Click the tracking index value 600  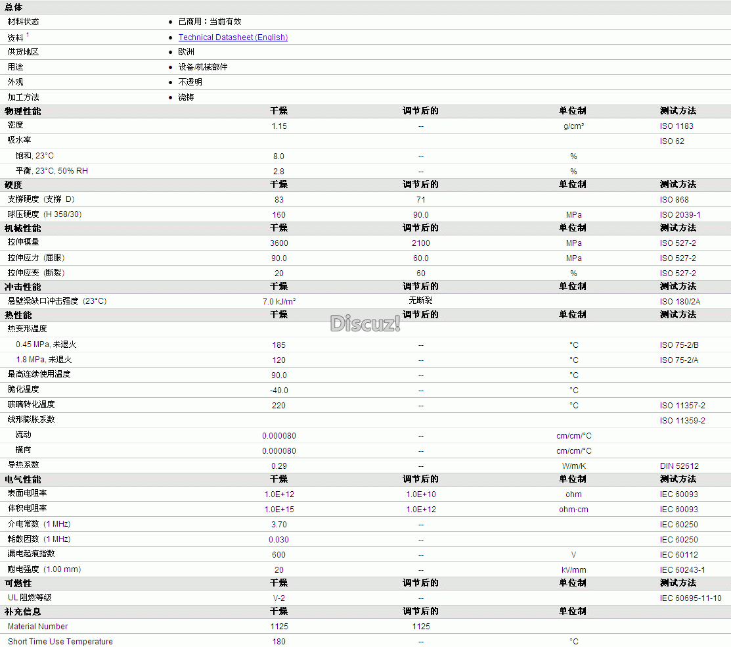click(x=278, y=554)
